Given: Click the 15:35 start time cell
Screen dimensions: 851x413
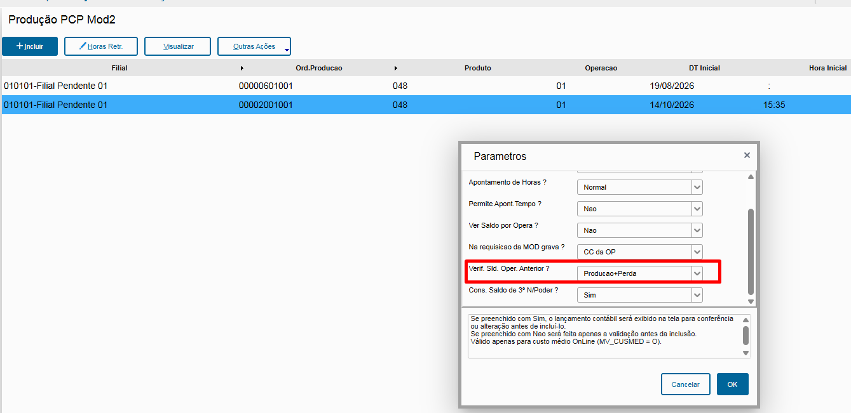Looking at the screenshot, I should click(x=774, y=105).
